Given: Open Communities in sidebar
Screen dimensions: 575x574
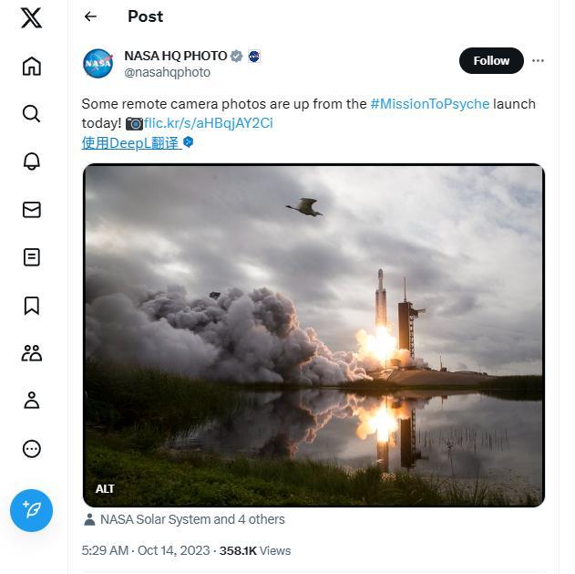Looking at the screenshot, I should pos(31,353).
